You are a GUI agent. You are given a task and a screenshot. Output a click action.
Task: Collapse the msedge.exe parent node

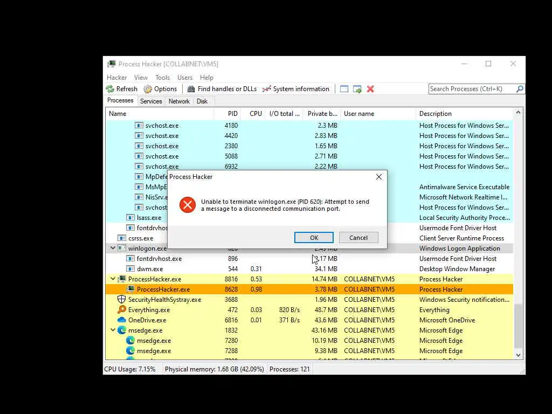click(x=113, y=330)
